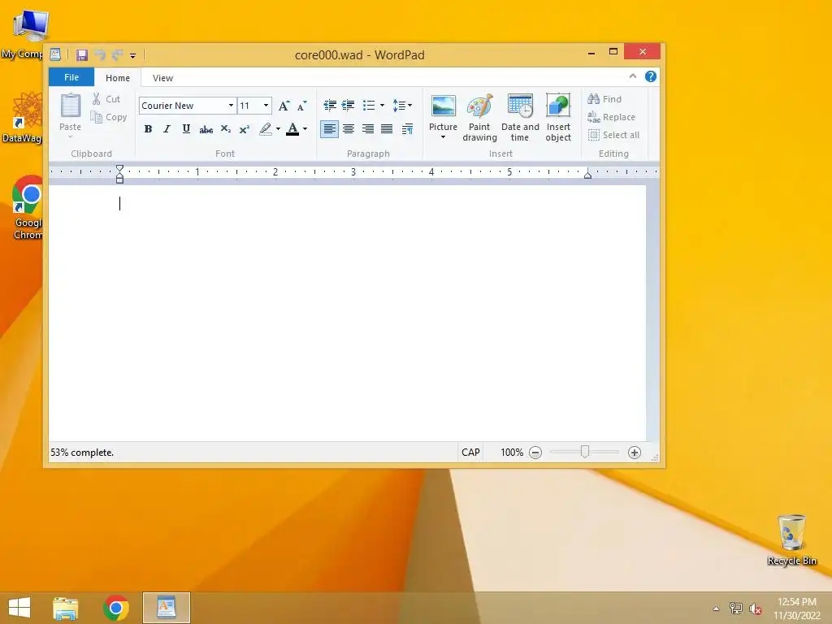Save the document from quick access toolbar

point(82,54)
